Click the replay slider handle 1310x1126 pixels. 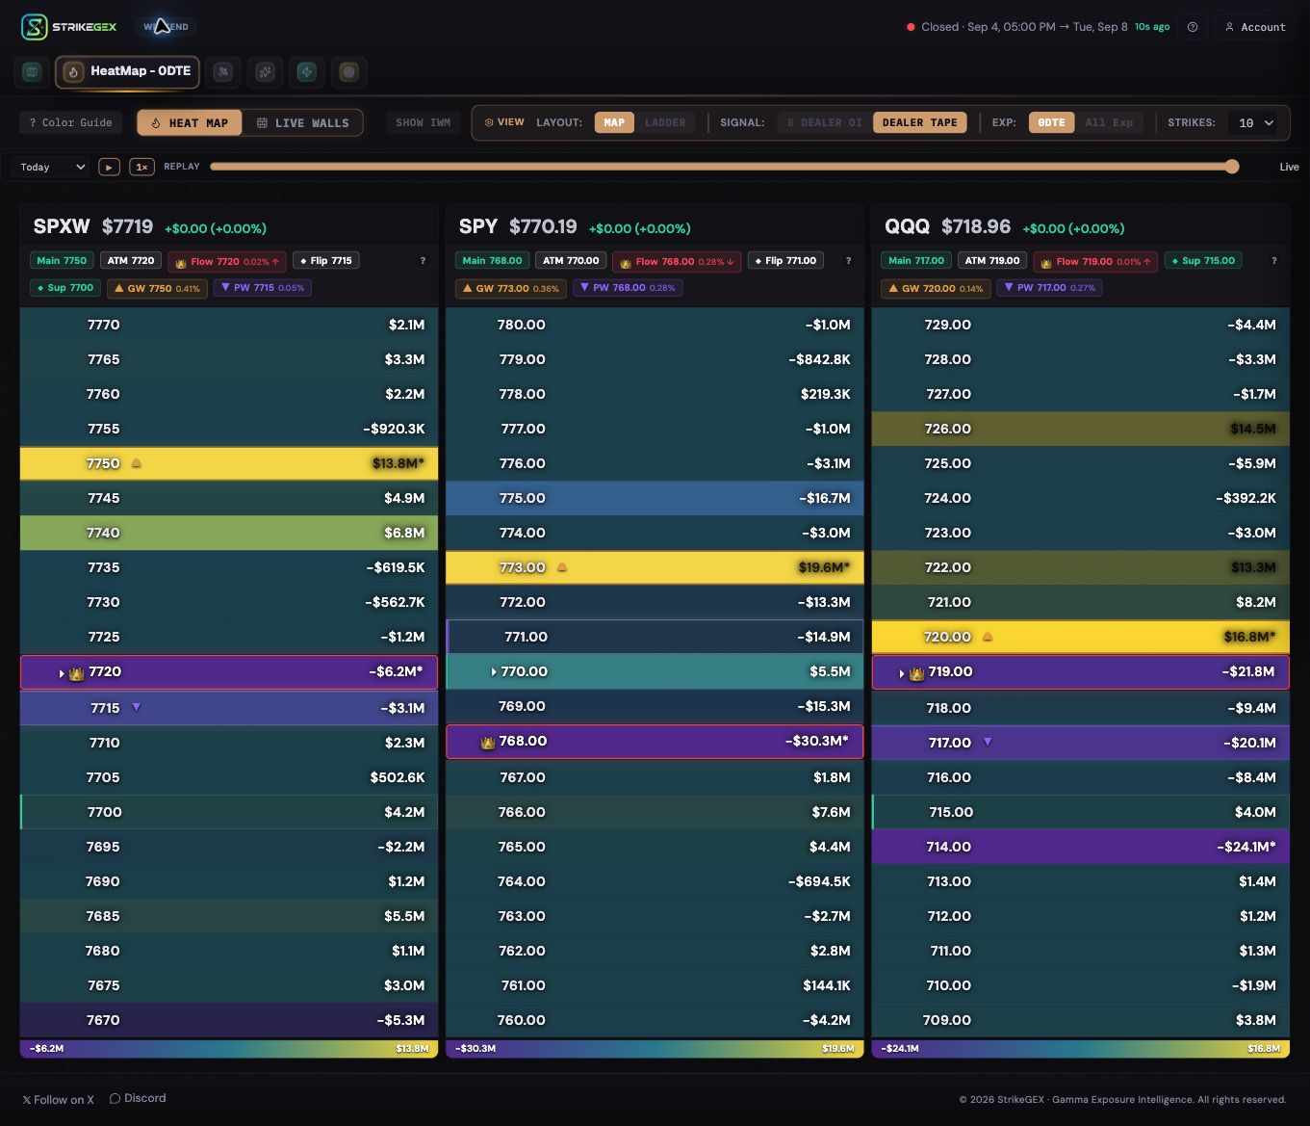pos(1232,167)
